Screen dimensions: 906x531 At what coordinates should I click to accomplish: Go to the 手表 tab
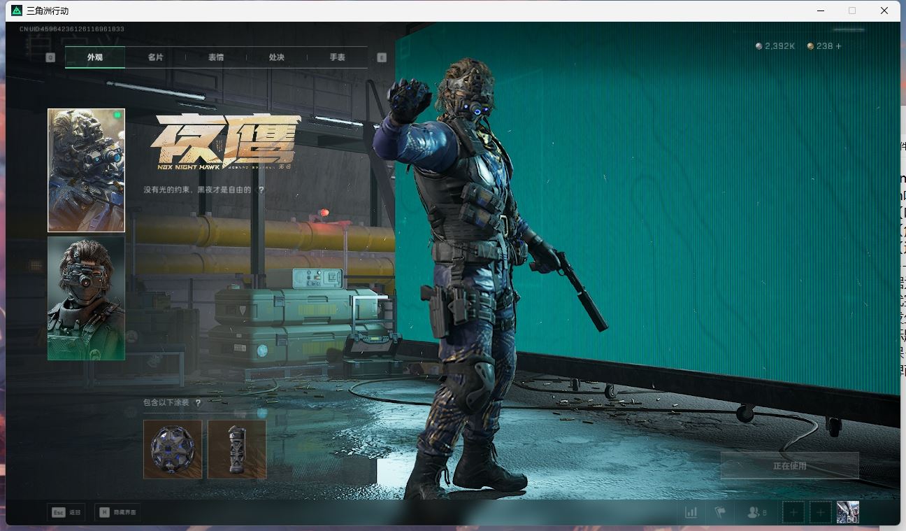(x=338, y=57)
